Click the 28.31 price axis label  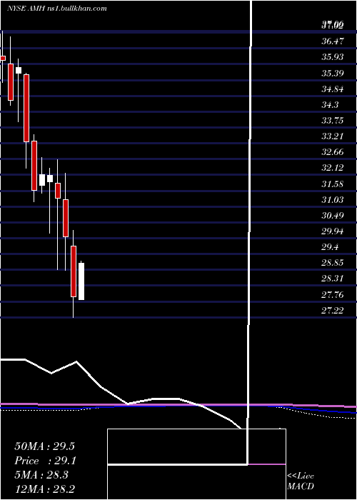click(333, 279)
